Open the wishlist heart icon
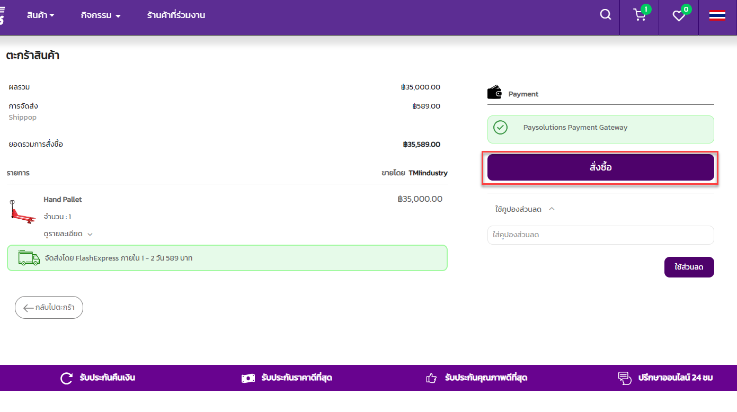This screenshot has width=737, height=412. pos(679,16)
